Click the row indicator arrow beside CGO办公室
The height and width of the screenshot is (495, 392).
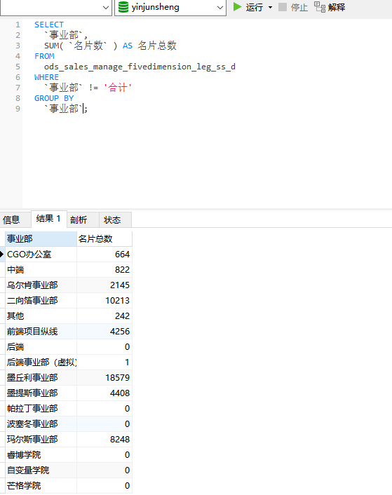pos(2,255)
